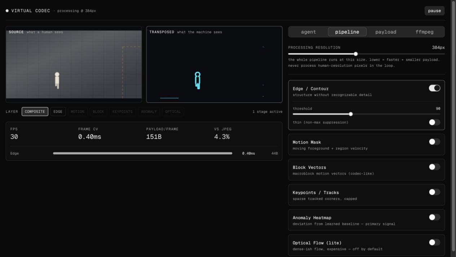Image resolution: width=456 pixels, height=257 pixels.
Task: Click the FRAME CV value 0.40ms
Action: [x=90, y=137]
